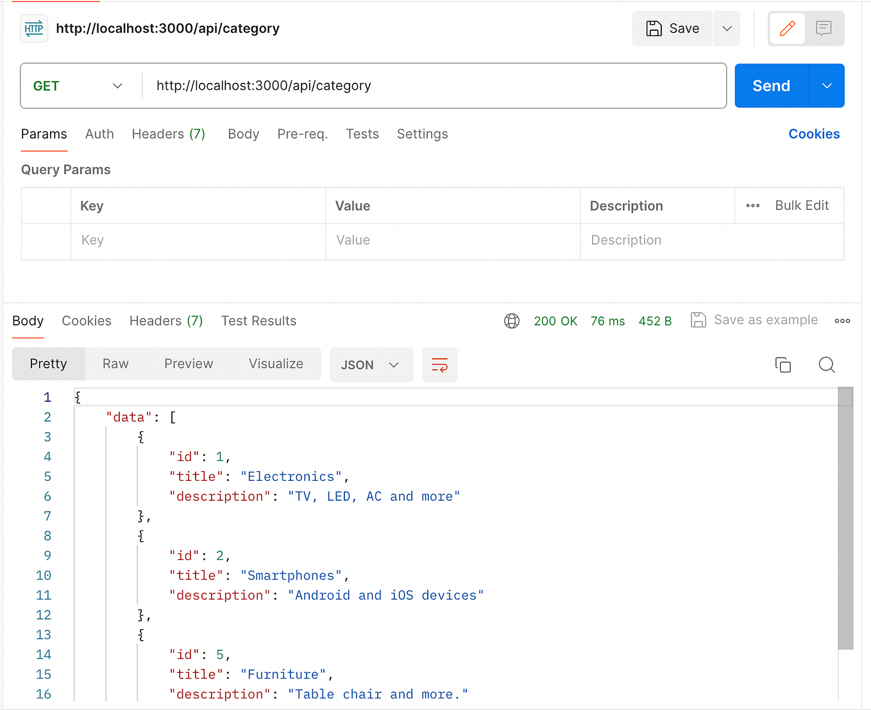This screenshot has height=710, width=871.
Task: Click inside the request URL field
Action: pyautogui.click(x=385, y=85)
